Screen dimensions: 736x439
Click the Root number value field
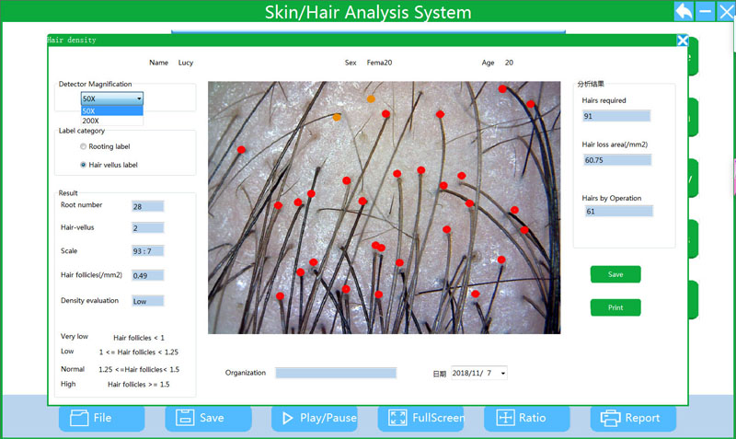point(147,206)
